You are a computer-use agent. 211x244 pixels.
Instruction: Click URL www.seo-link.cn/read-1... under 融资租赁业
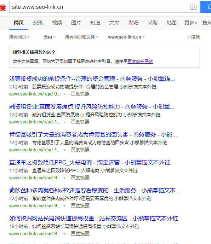35,122
